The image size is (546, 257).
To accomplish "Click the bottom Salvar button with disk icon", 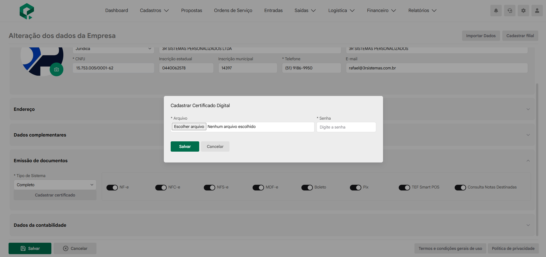I will click(x=30, y=248).
